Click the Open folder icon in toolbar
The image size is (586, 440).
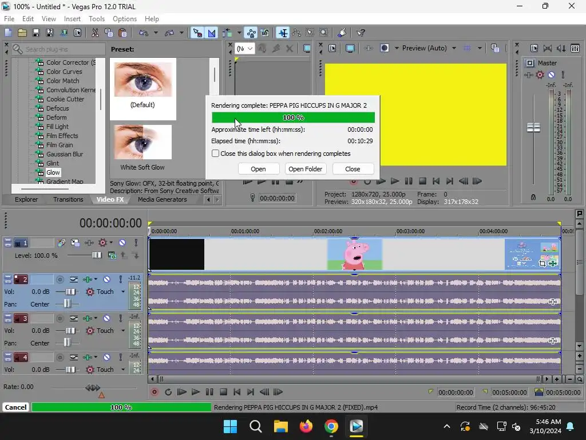point(22,33)
